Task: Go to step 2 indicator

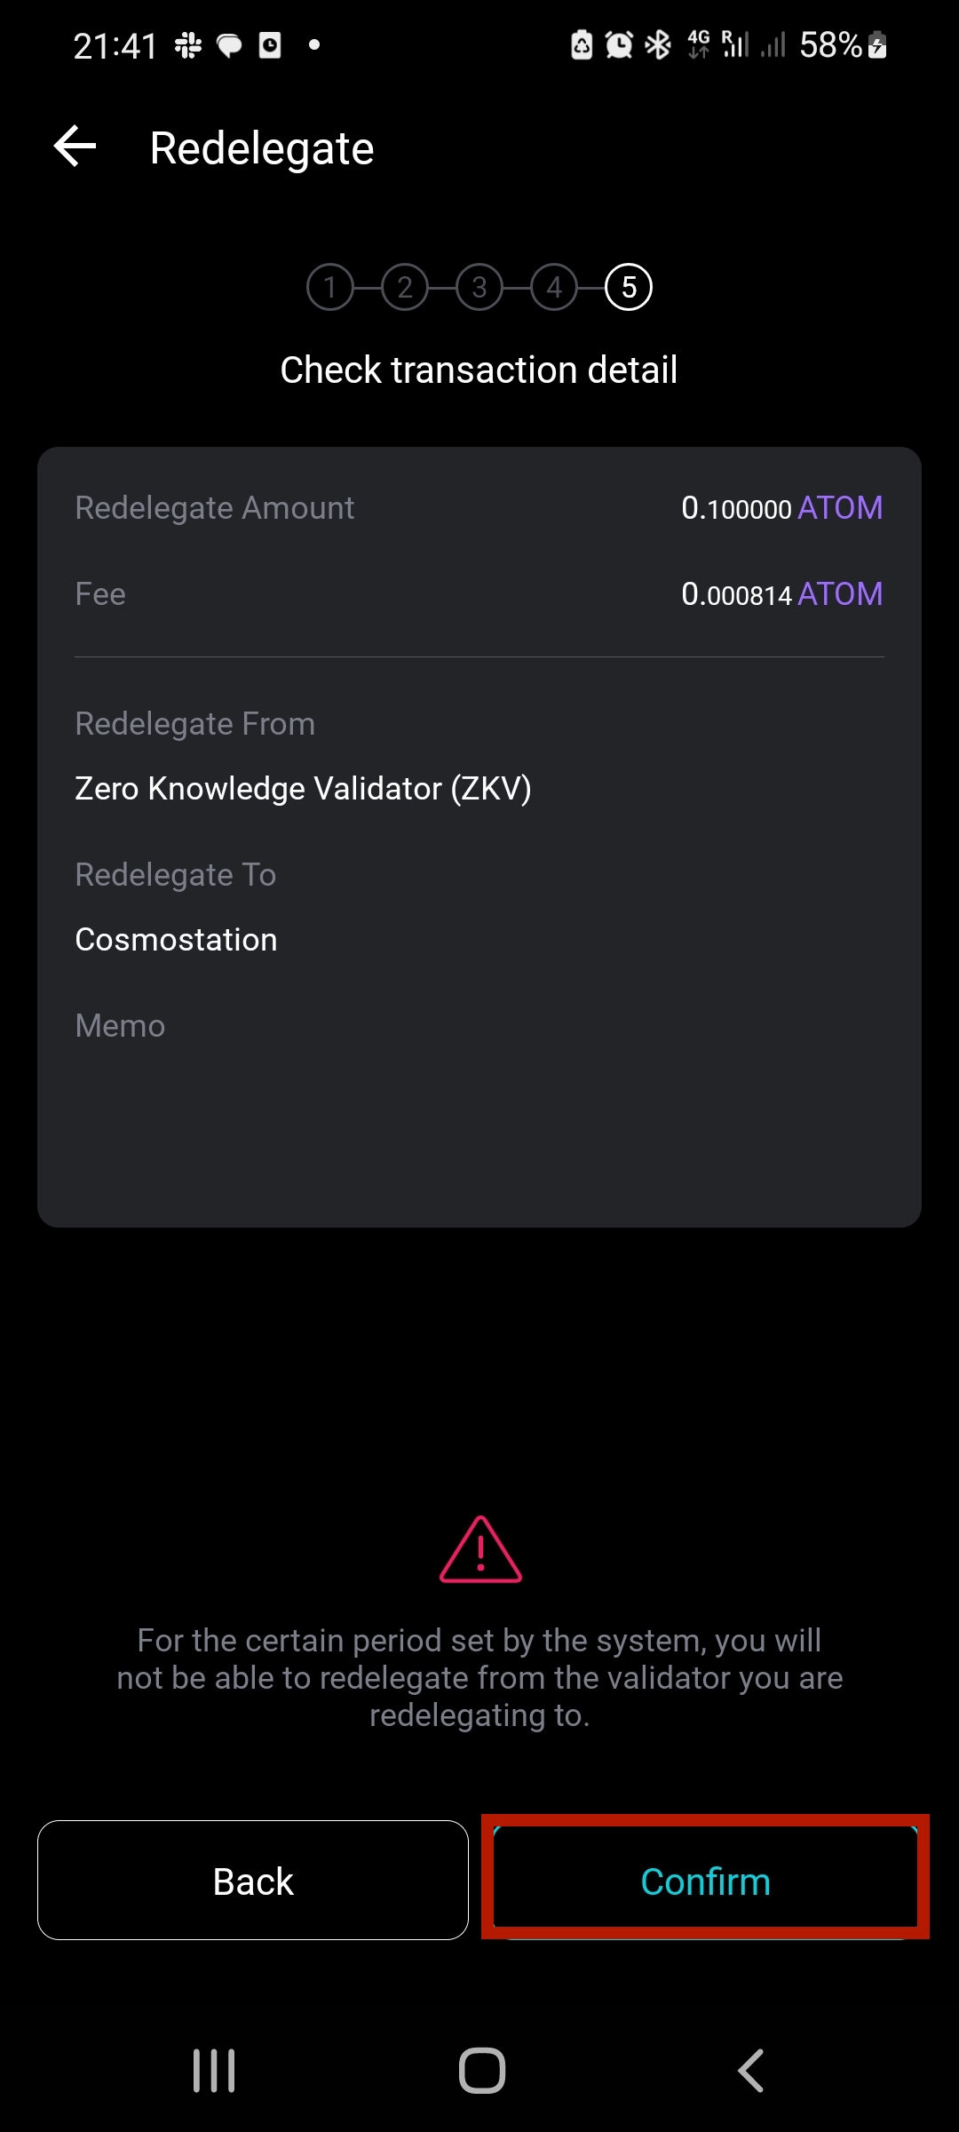Action: [405, 287]
